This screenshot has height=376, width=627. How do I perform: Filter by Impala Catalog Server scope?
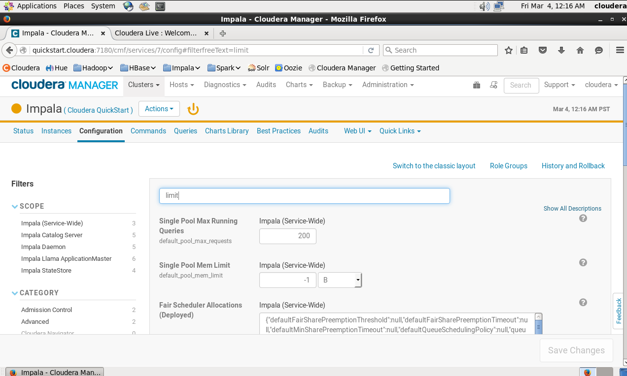pos(52,235)
